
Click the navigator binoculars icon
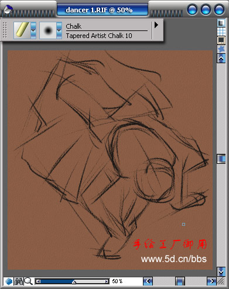click(x=19, y=281)
